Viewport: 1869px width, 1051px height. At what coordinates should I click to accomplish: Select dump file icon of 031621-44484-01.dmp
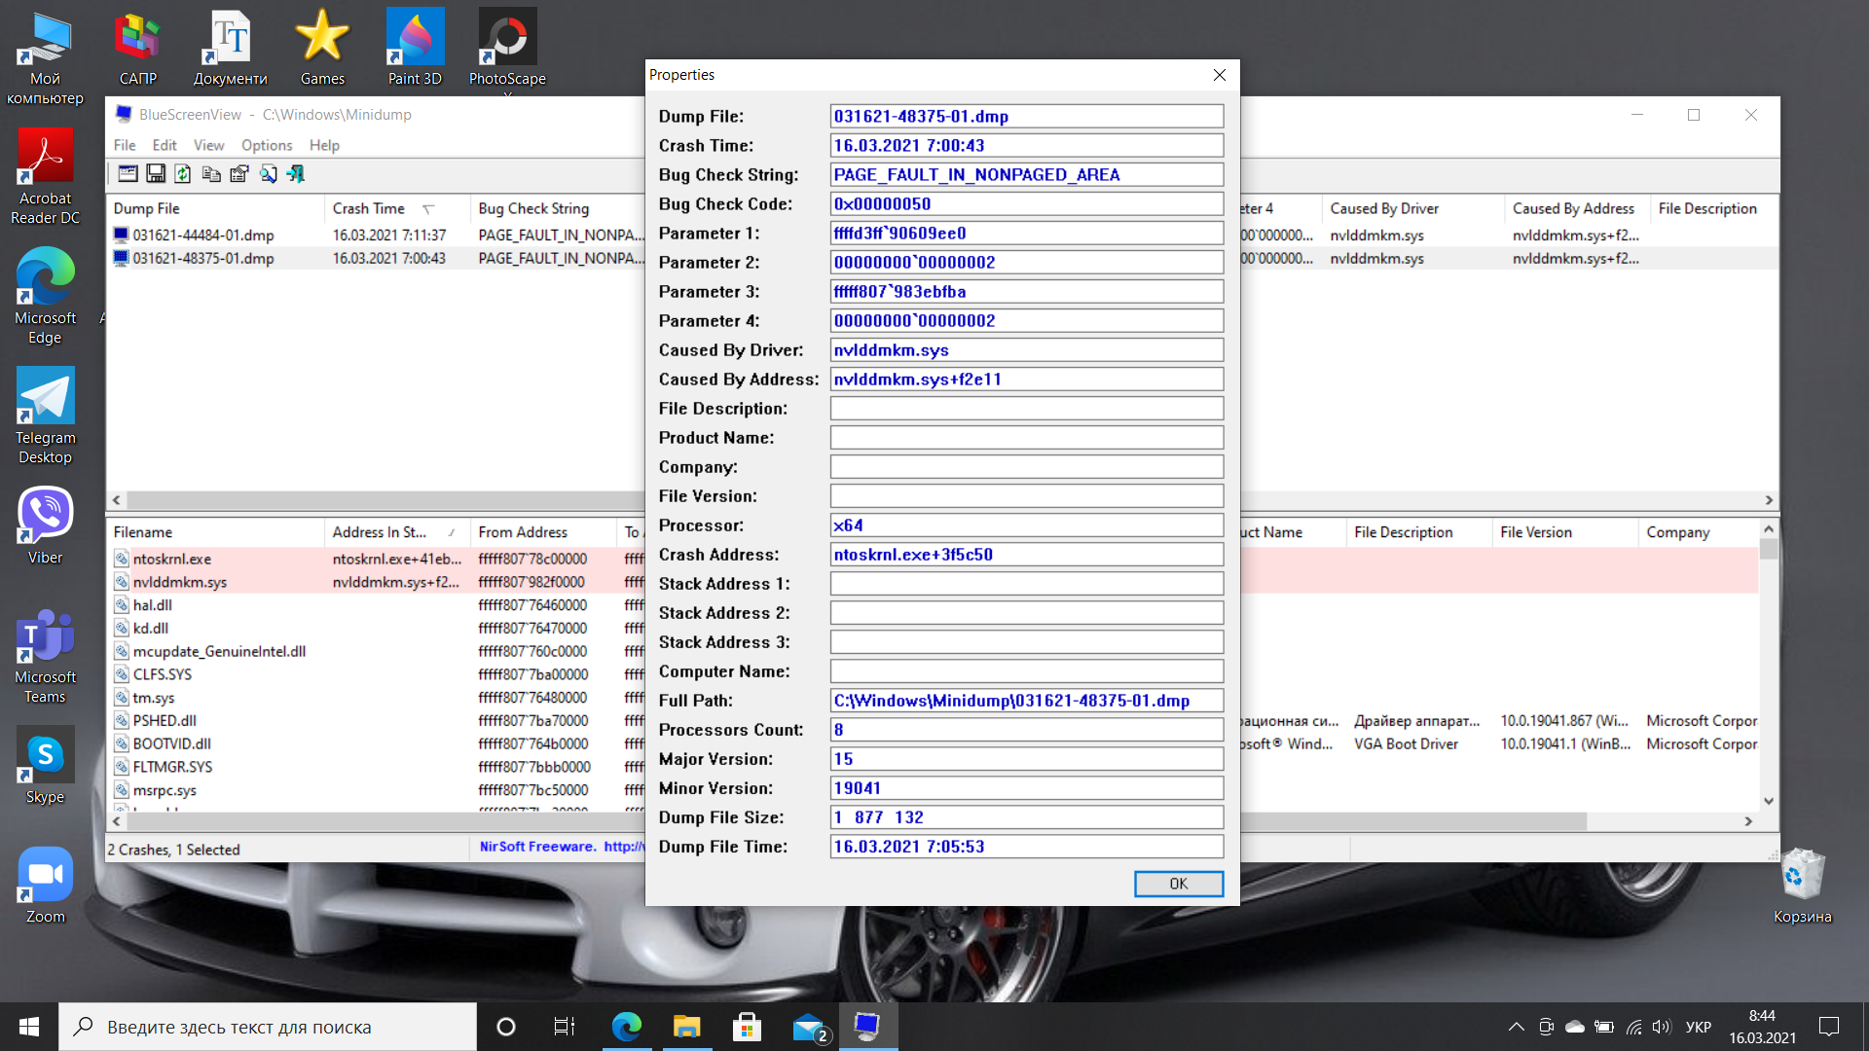(x=122, y=236)
